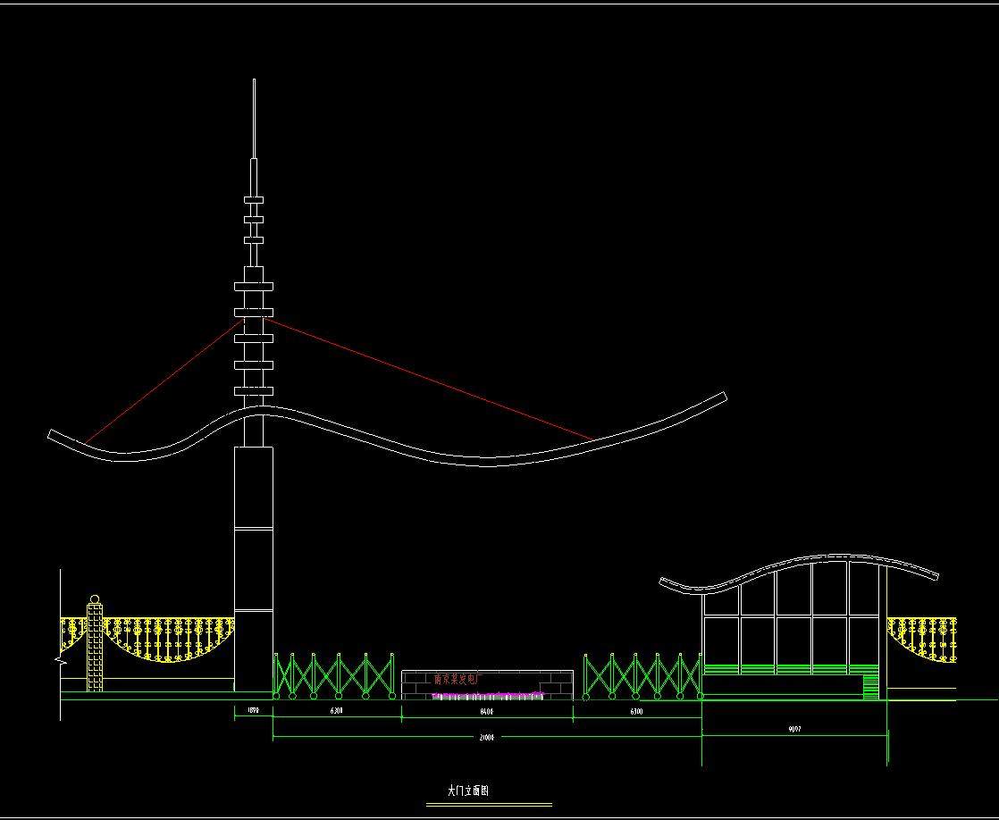Click the green steps beside the guardhouse
Viewport: 999px width, 820px height.
pos(871,688)
